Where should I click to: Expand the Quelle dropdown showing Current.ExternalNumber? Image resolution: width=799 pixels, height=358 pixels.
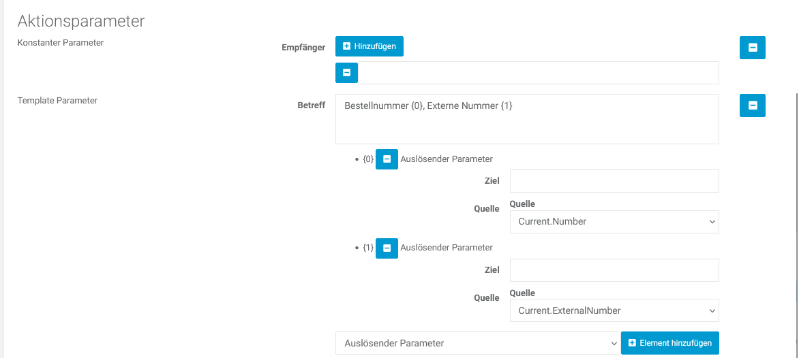coord(614,310)
